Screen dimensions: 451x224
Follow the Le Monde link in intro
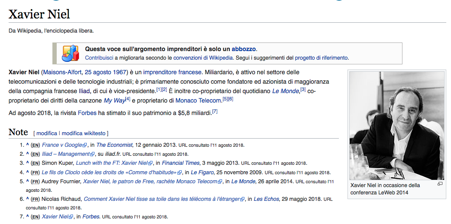click(285, 91)
